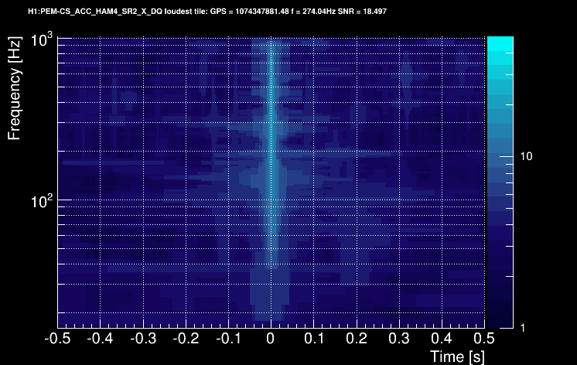Click the 10² frequency axis label
The image size is (577, 365).
pos(41,201)
